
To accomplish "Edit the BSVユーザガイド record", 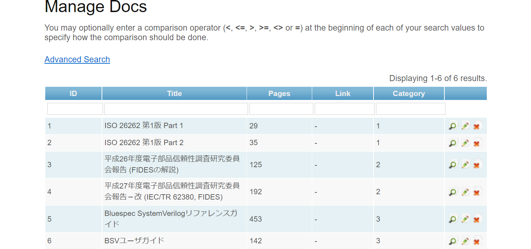I will (465, 241).
